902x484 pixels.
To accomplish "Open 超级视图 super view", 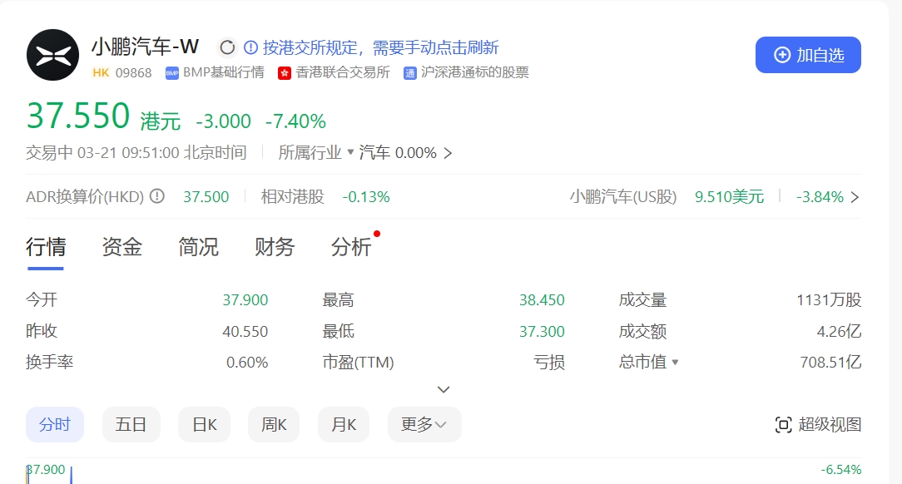I will click(x=818, y=425).
